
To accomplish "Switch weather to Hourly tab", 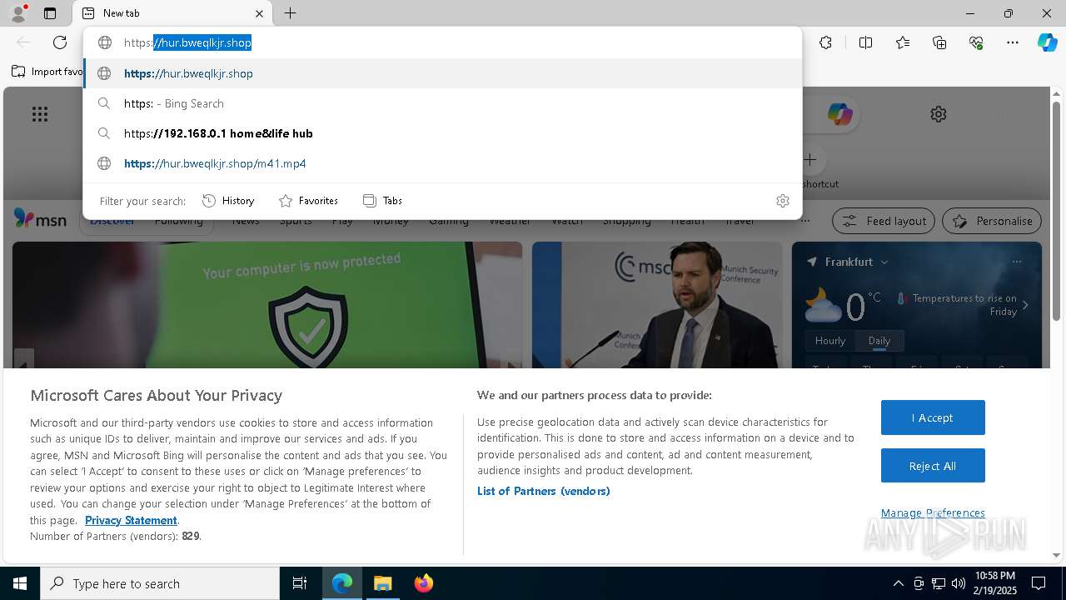I will [x=830, y=341].
